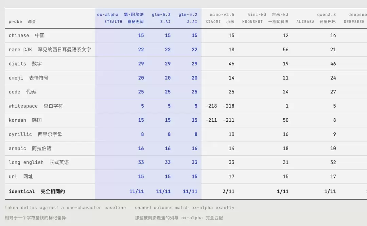Click the 'digits 数字' row label

[25, 64]
